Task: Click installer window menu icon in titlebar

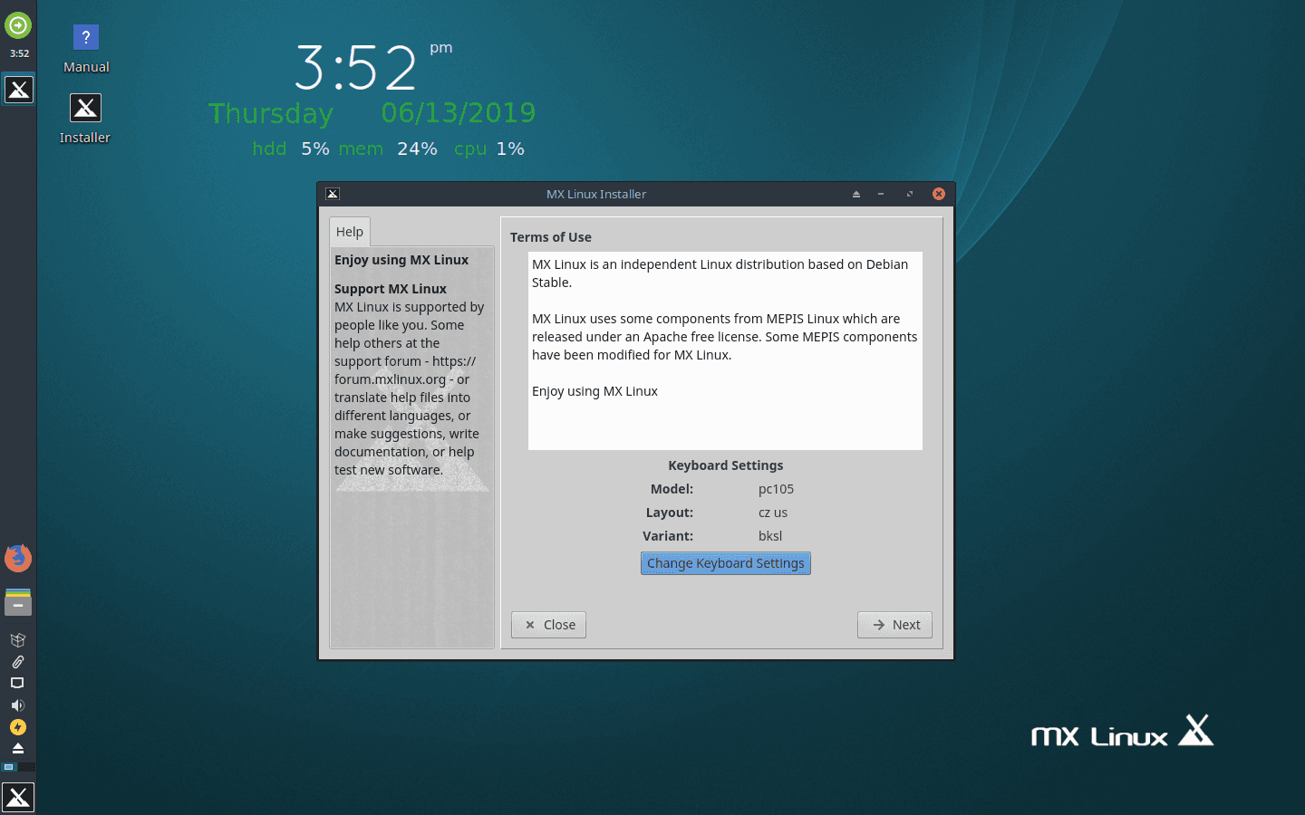Action: (333, 194)
